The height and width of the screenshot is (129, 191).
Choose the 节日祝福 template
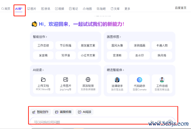pos(66,45)
